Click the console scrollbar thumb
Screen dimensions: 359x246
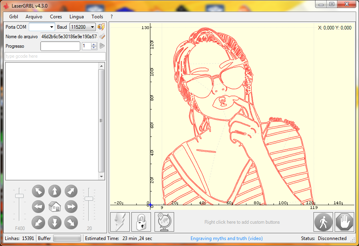(101, 121)
